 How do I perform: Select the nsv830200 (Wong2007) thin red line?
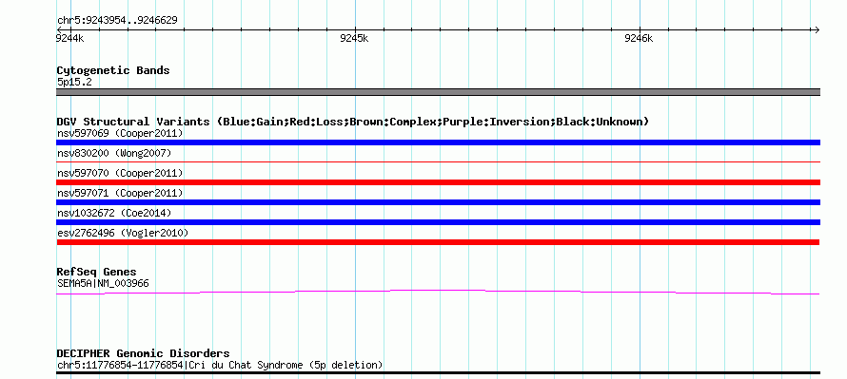pyautogui.click(x=438, y=161)
